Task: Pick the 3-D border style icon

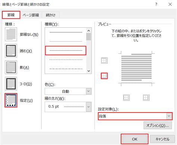Action: tap(11, 84)
